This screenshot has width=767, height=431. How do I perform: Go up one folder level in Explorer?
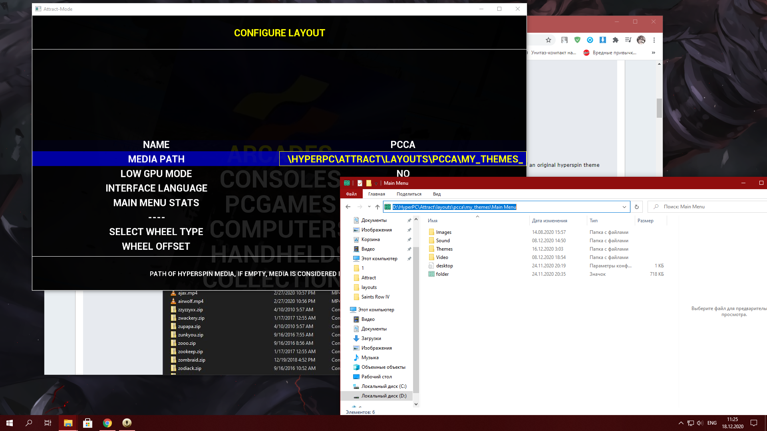(378, 207)
